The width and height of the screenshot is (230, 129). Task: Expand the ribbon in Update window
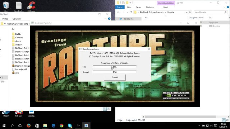224,7
